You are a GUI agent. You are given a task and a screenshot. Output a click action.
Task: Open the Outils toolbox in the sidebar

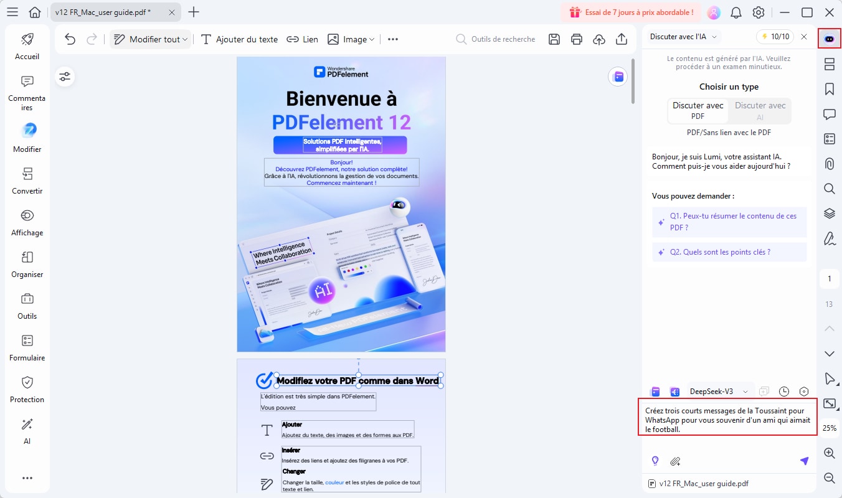point(27,306)
